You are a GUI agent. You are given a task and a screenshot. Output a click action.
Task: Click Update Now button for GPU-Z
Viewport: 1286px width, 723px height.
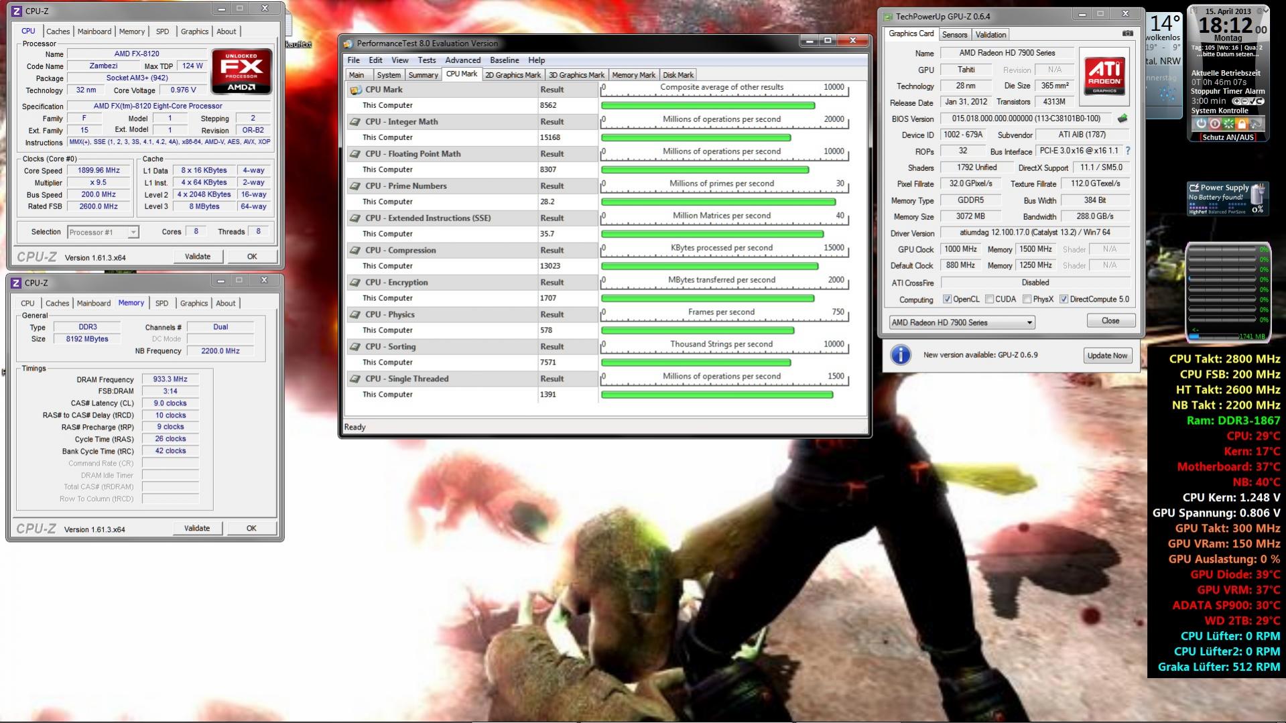click(x=1107, y=355)
